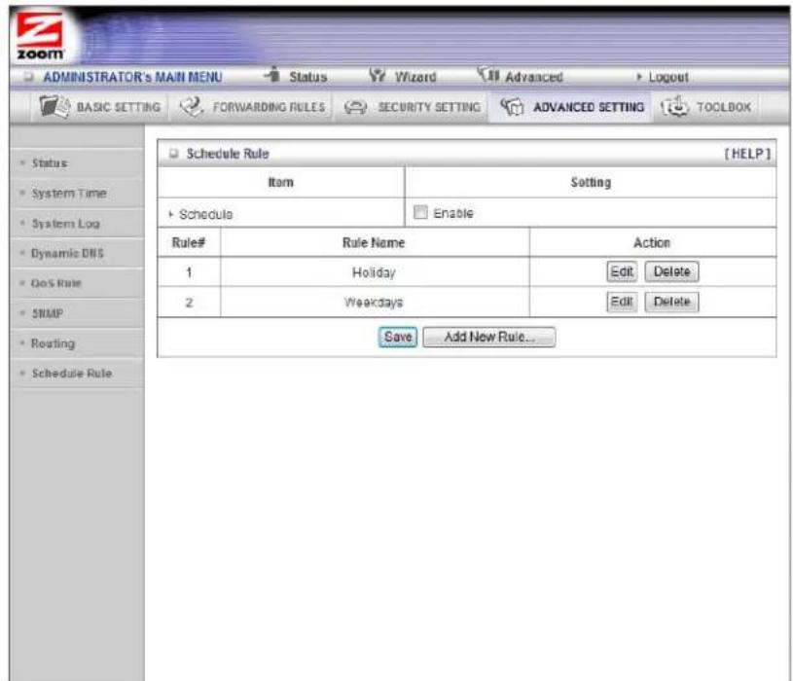Open System Time in the sidebar
Screen dimensions: 793x681
click(69, 194)
